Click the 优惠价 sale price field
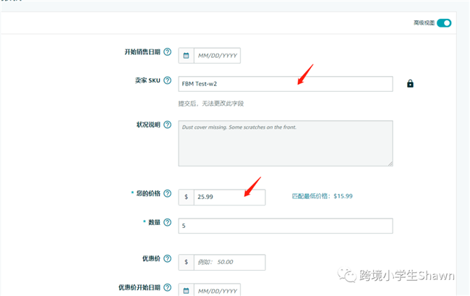This screenshot has height=296, width=470. pos(230,262)
